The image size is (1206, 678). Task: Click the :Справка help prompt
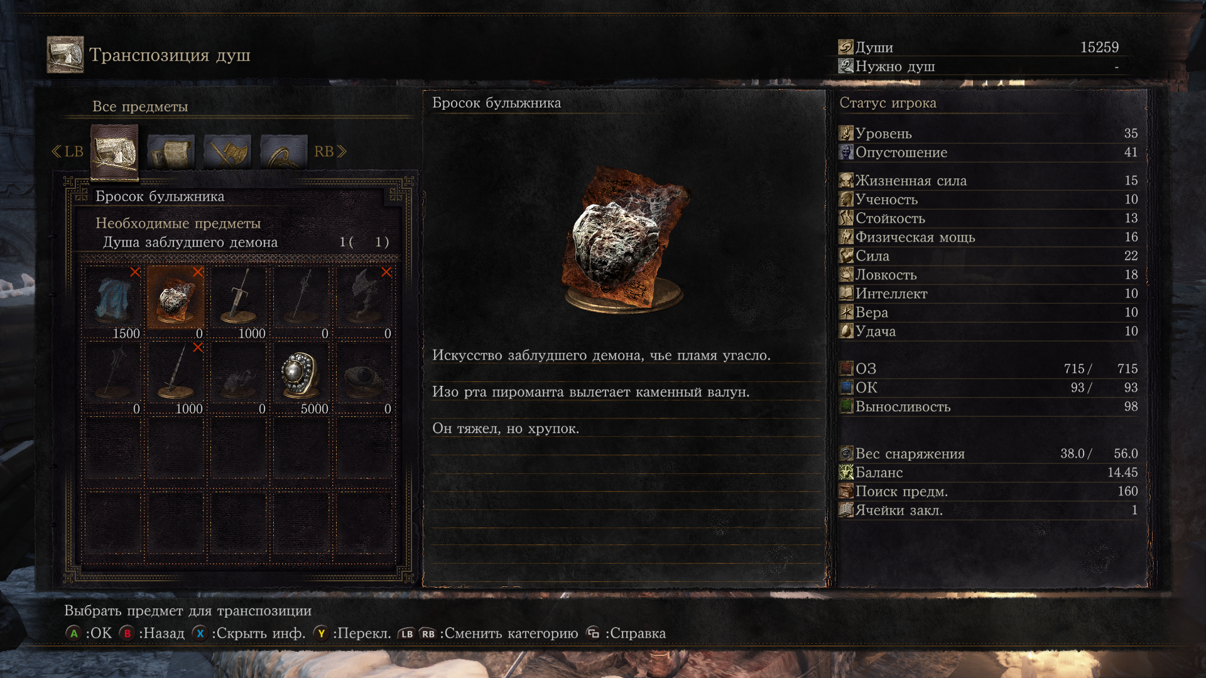[x=626, y=633]
